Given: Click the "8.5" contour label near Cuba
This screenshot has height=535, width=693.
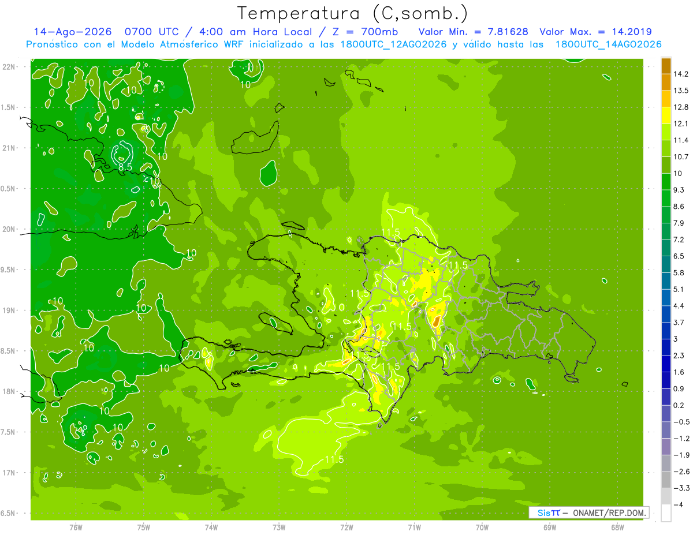Looking at the screenshot, I should 125,167.
